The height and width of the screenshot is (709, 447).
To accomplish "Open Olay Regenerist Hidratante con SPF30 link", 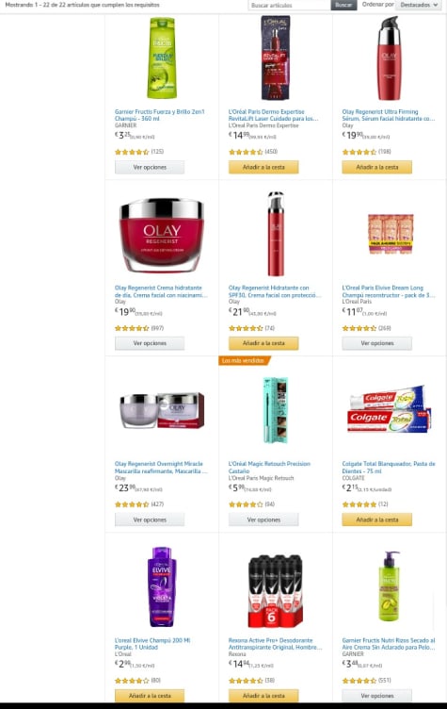I will click(275, 291).
